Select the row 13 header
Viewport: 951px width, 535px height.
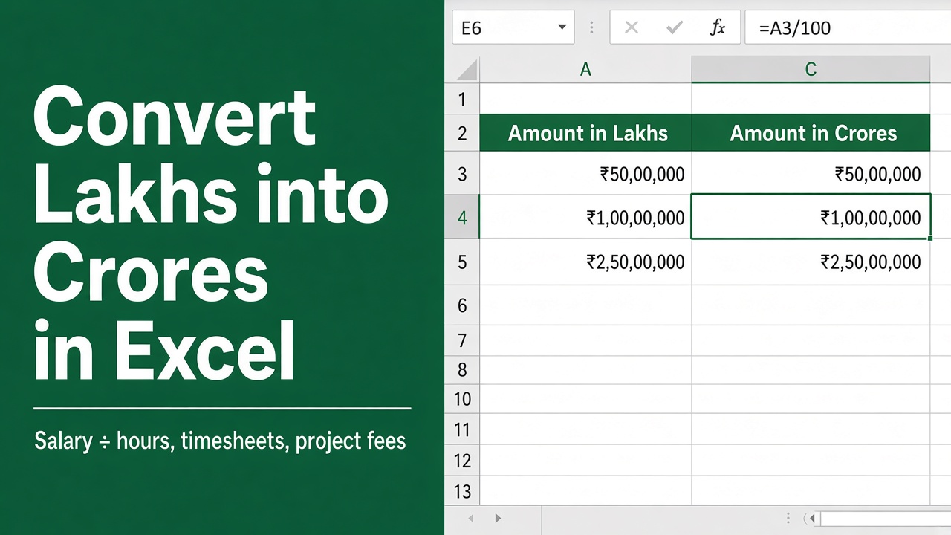point(462,491)
